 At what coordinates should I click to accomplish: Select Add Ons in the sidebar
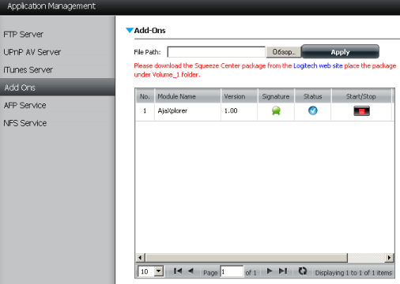[x=58, y=88]
